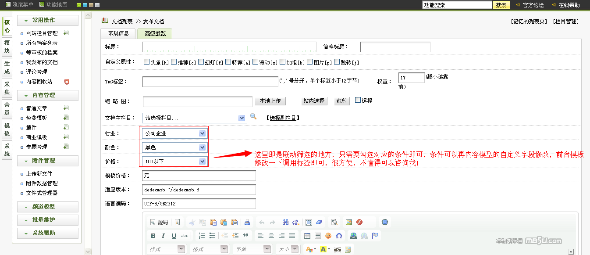Toggle the 远程 checkbox

[358, 100]
